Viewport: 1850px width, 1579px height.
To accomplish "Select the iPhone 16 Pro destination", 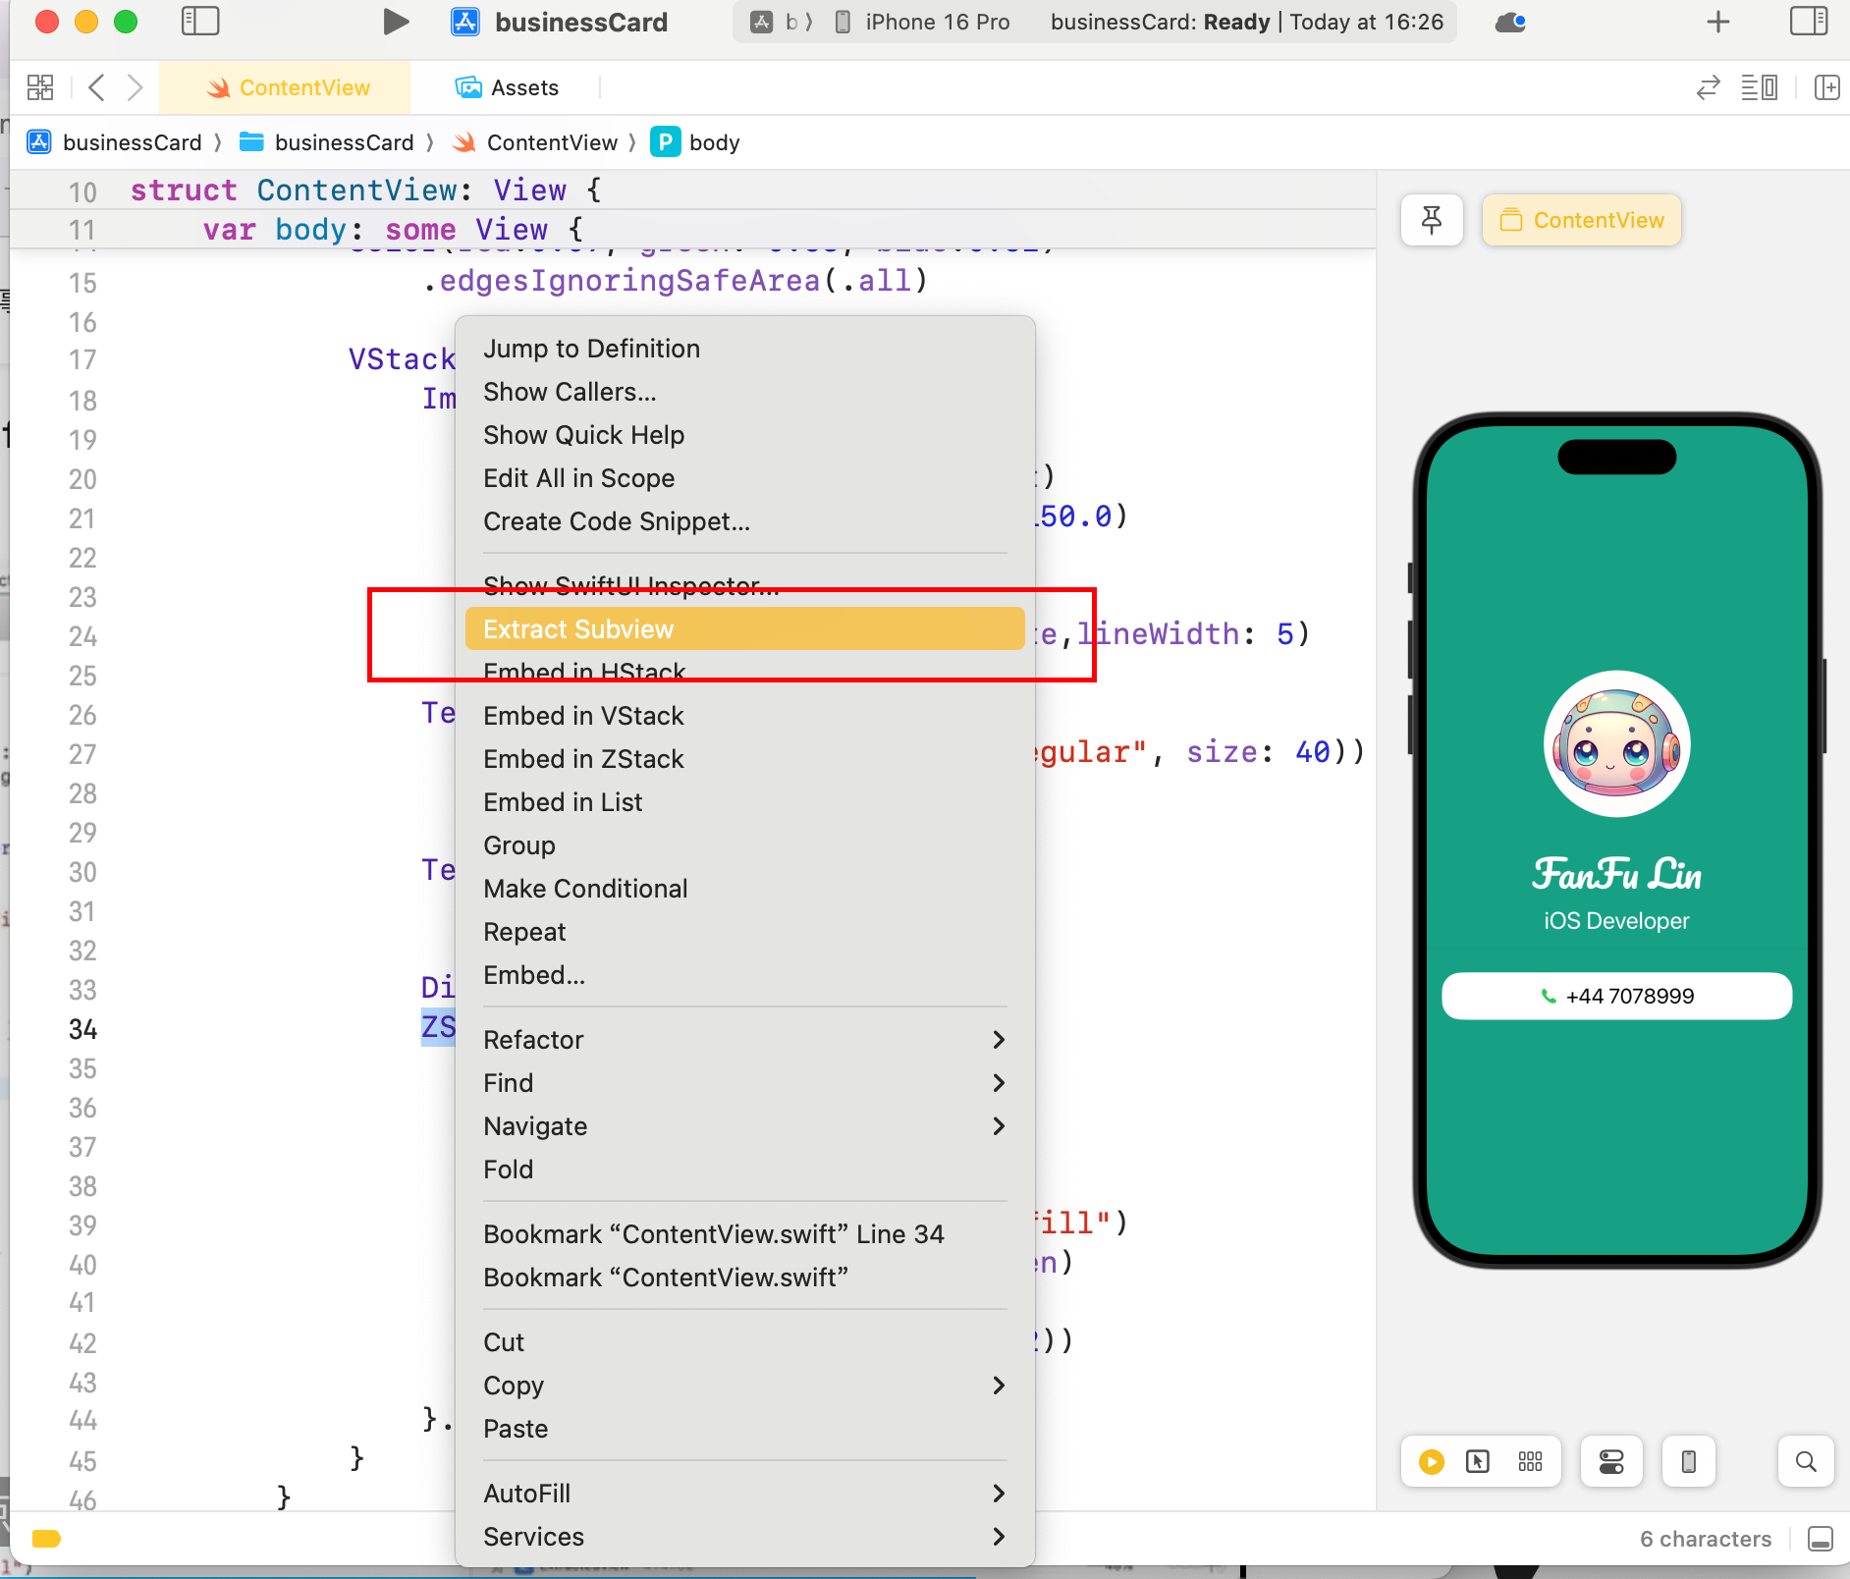I will click(922, 22).
